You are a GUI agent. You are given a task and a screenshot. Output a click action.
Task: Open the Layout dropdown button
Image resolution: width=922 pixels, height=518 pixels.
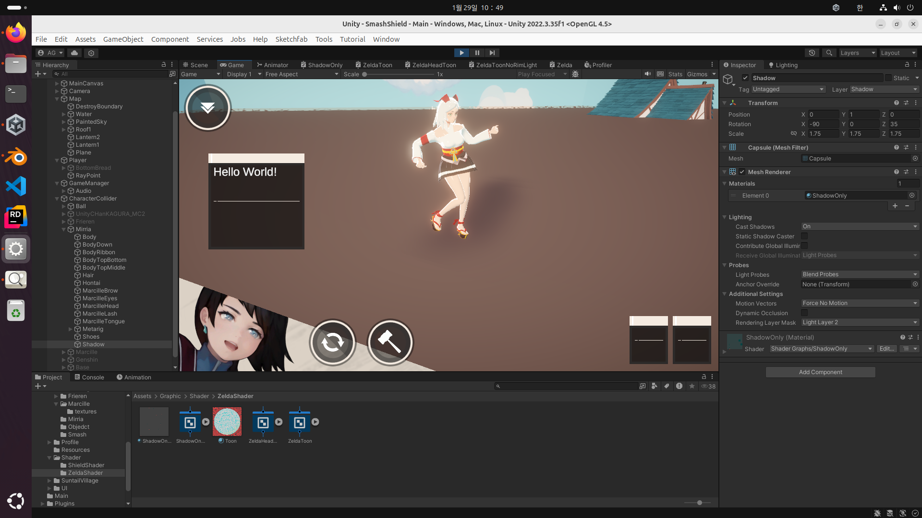pos(898,53)
